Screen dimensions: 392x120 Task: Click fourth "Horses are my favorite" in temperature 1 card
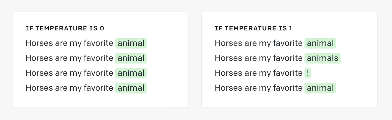pyautogui.click(x=258, y=88)
